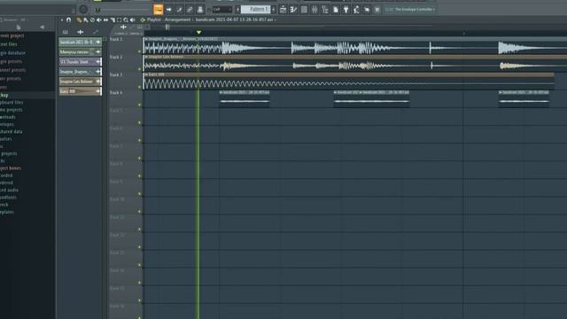Screen dimensions: 567x319
Task: Click the tempo tapper figure icon
Action: click(x=356, y=10)
